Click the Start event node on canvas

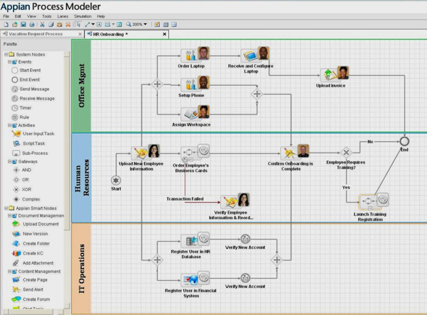click(x=116, y=180)
